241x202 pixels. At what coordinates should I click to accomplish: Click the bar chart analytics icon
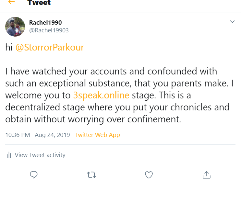point(9,155)
